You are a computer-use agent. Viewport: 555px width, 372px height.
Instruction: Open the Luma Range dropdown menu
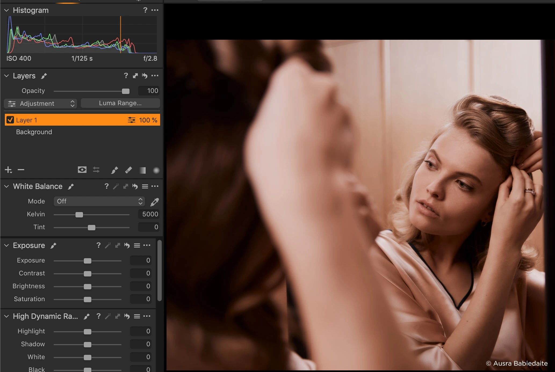point(120,103)
